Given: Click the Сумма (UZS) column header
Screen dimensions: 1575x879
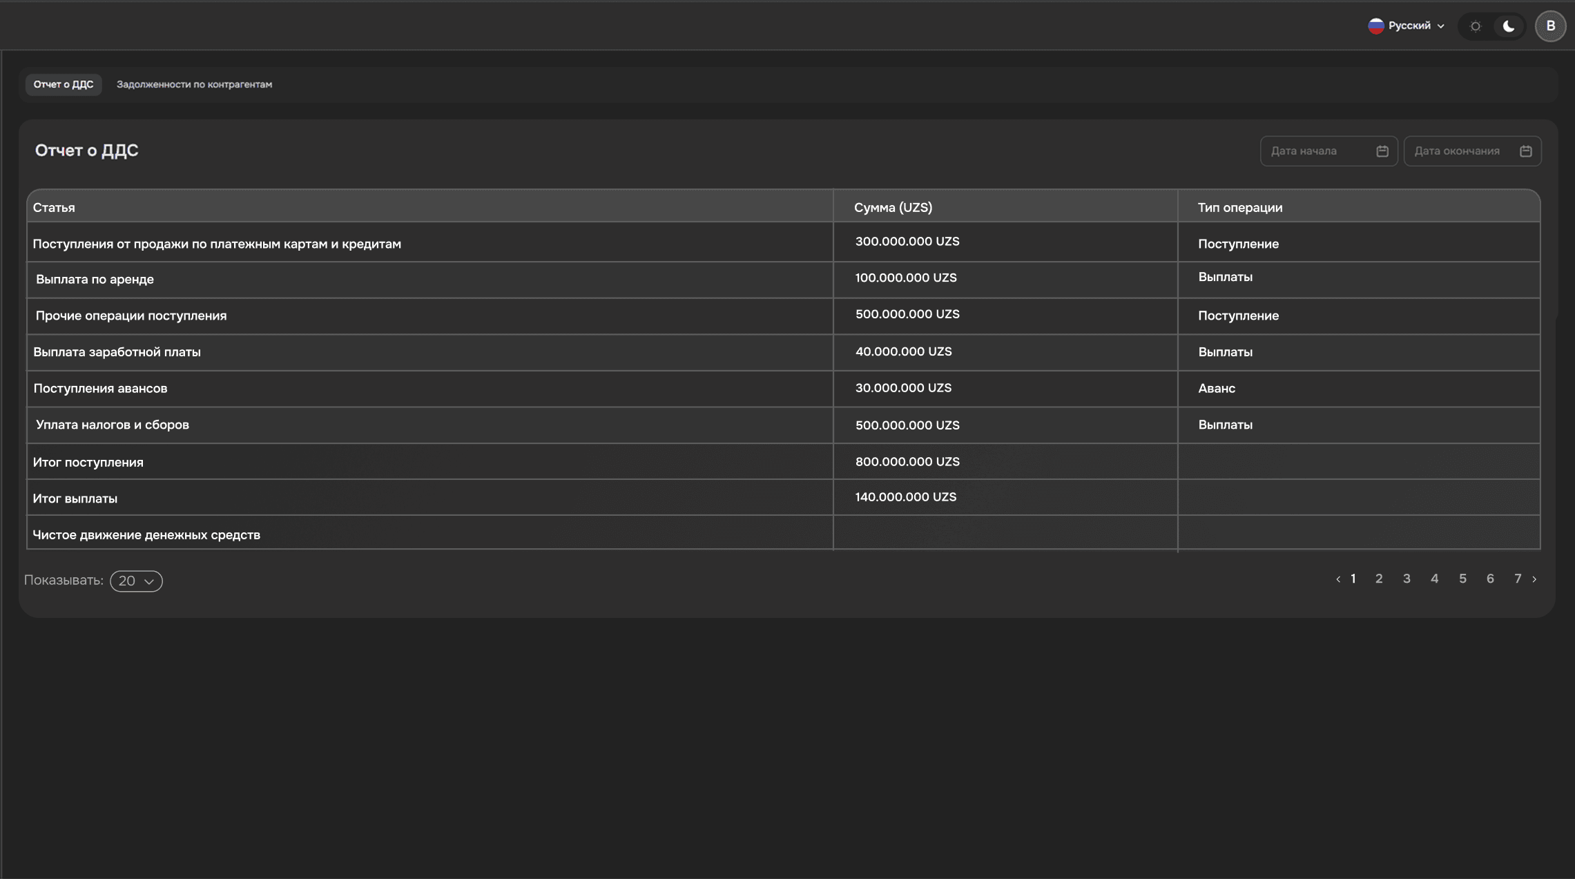Looking at the screenshot, I should coord(893,207).
